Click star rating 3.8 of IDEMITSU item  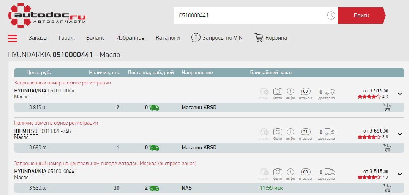pos(369,137)
